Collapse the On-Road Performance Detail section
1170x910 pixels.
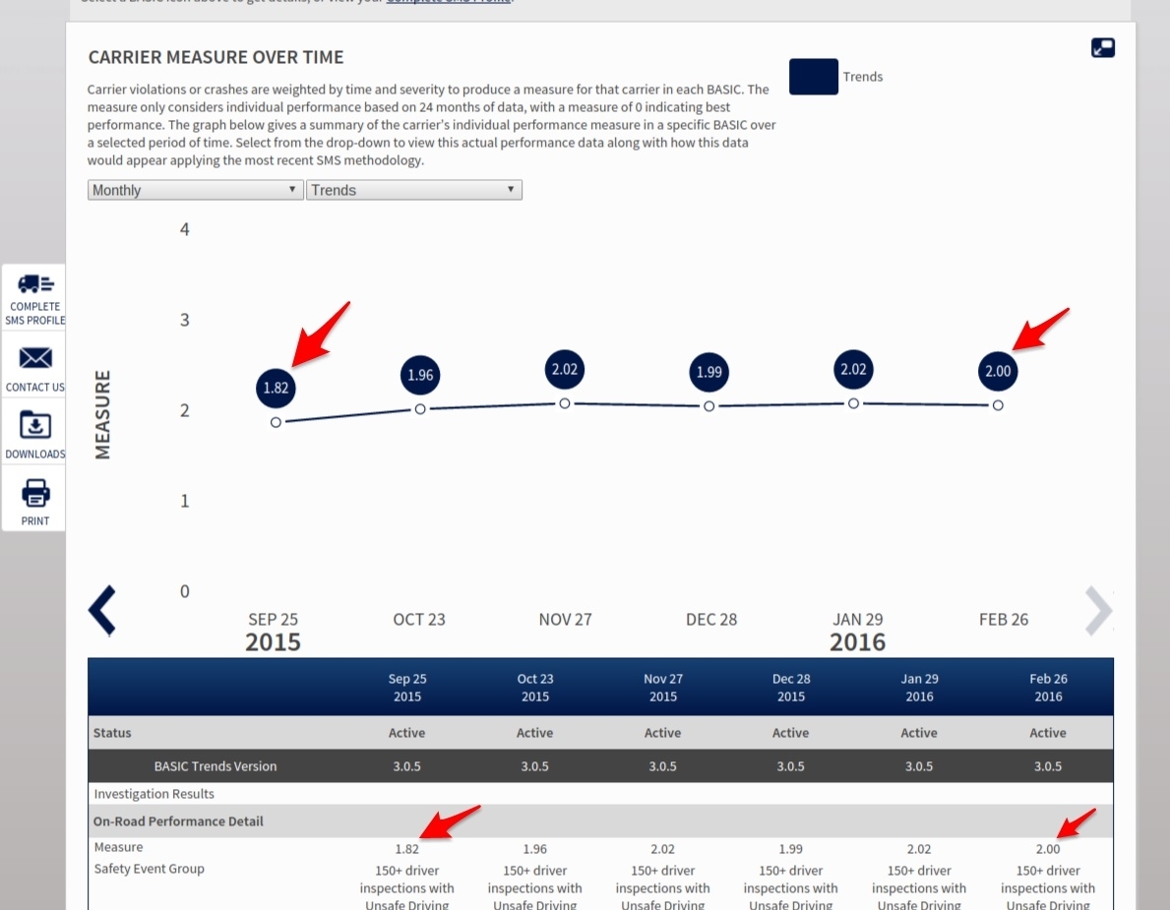pos(177,820)
